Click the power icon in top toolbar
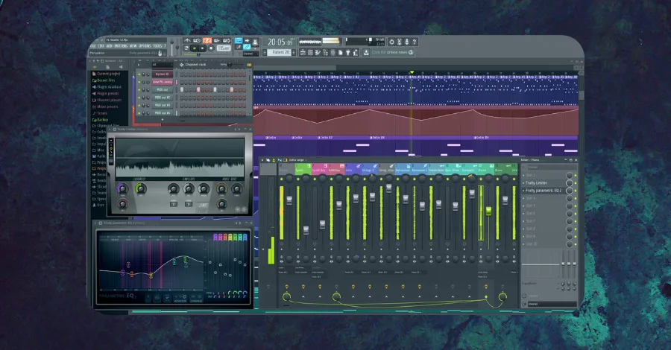This screenshot has height=350, width=671. [391, 42]
